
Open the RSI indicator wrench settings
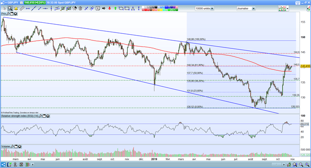[40, 116]
